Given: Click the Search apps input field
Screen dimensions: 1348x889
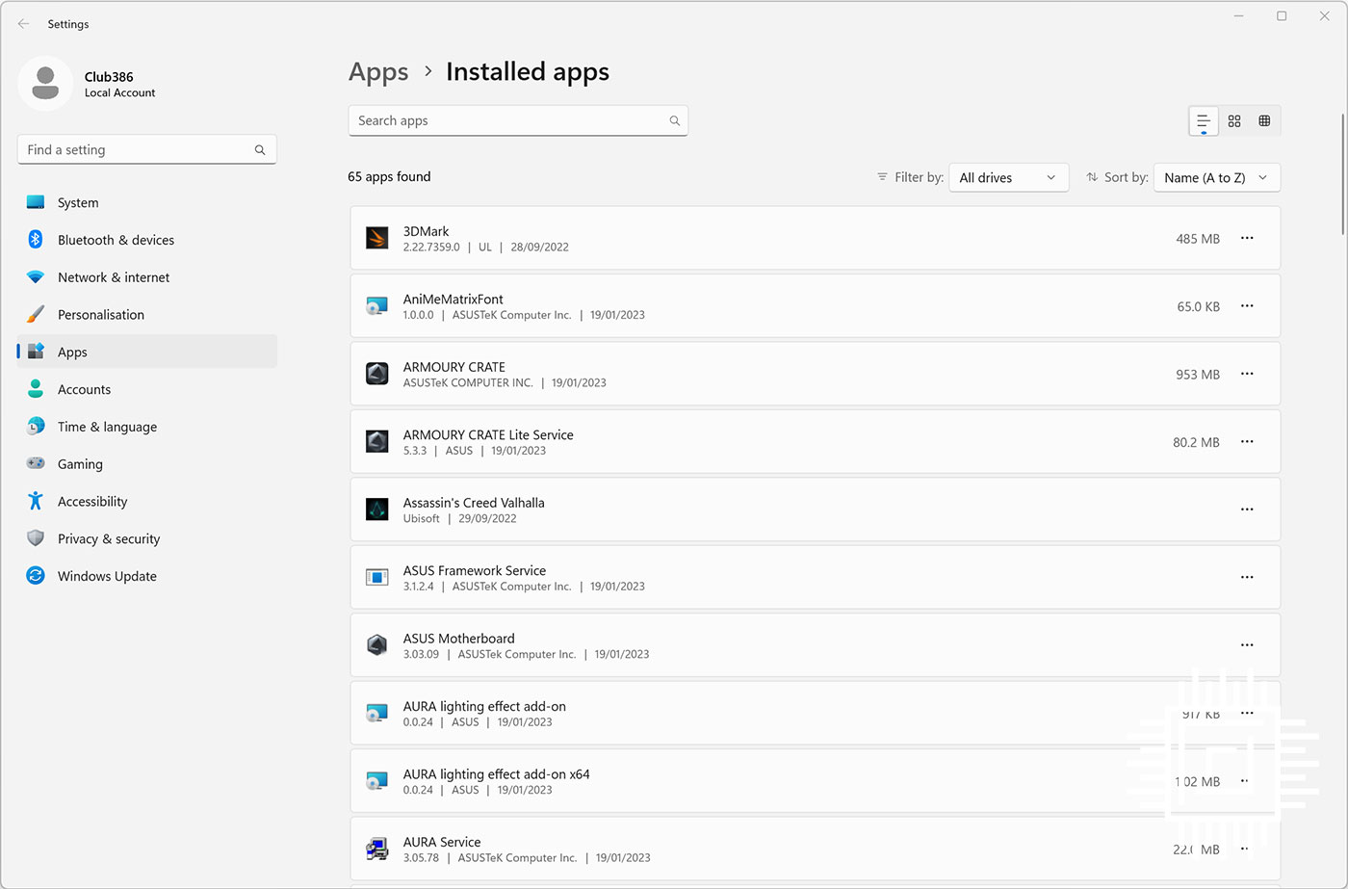Looking at the screenshot, I should coord(518,120).
